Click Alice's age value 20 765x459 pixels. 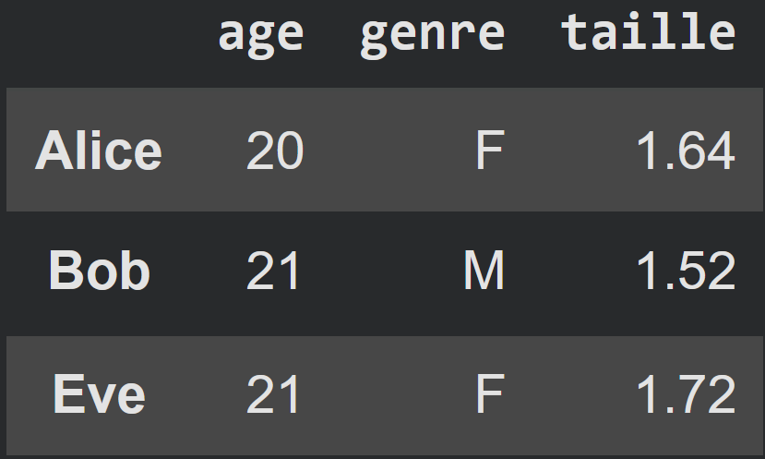pos(274,151)
